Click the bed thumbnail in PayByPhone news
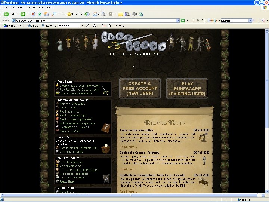Image resolution: width=269 pixels, height=202 pixels. click(204, 183)
